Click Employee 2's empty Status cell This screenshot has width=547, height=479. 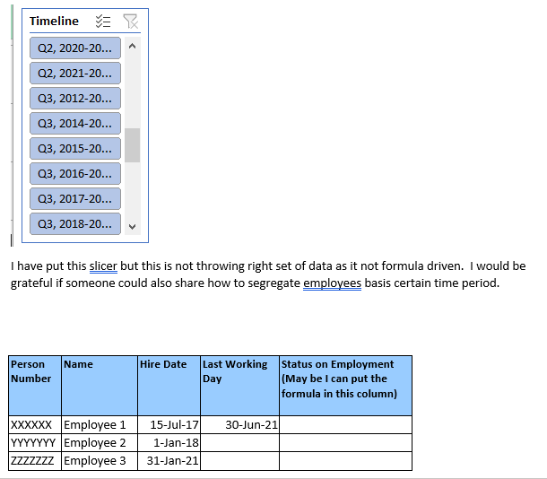pyautogui.click(x=346, y=443)
